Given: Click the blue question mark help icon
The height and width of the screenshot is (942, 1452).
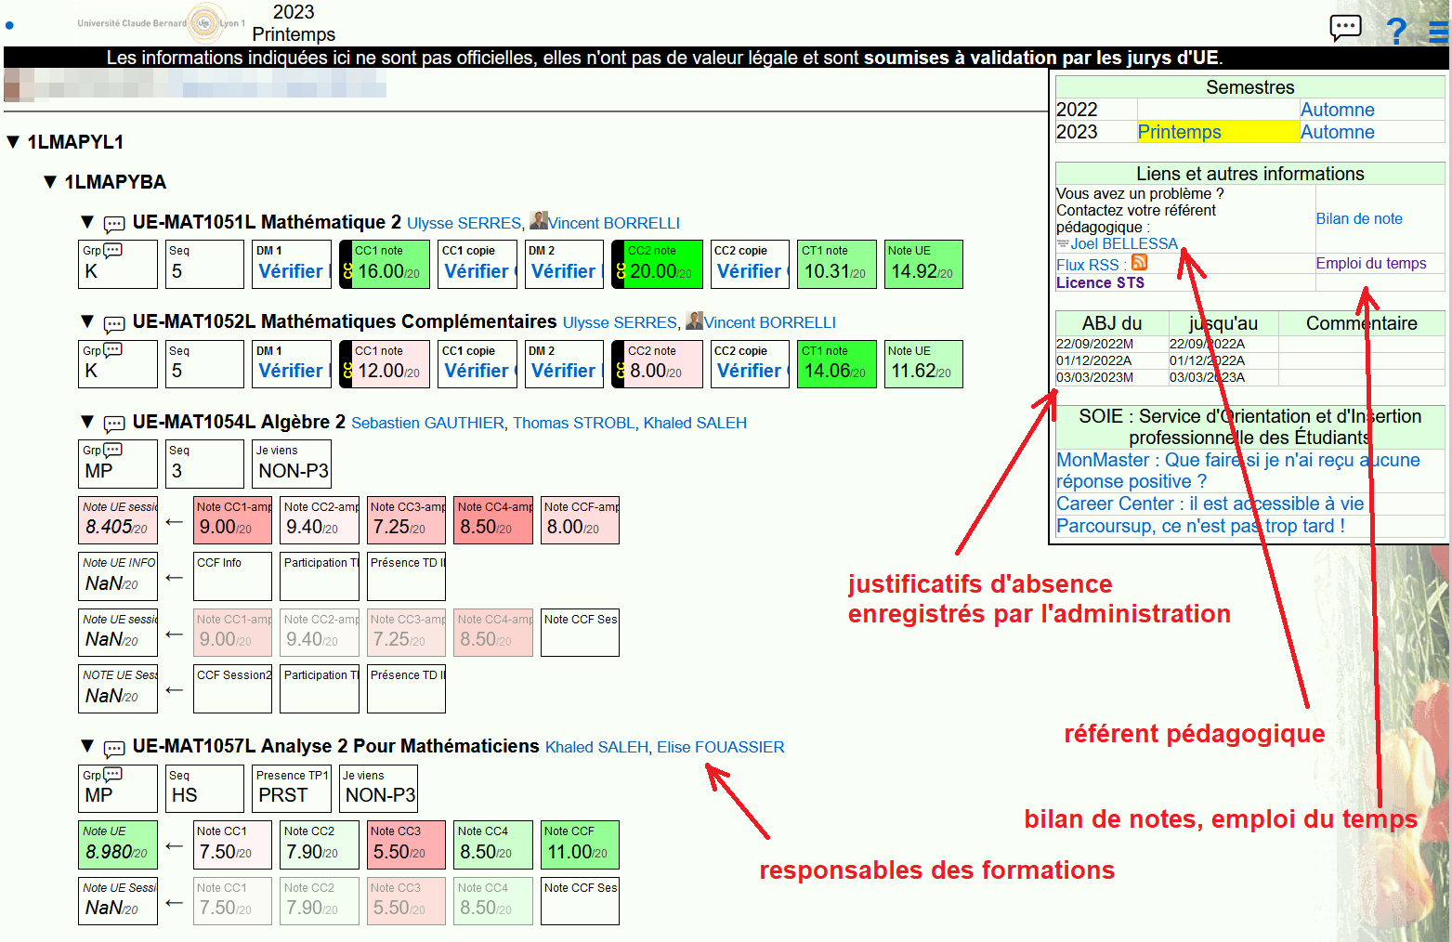Looking at the screenshot, I should point(1395,31).
